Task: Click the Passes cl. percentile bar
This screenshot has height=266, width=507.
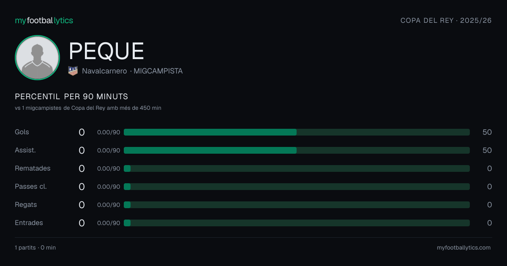Action: point(297,187)
